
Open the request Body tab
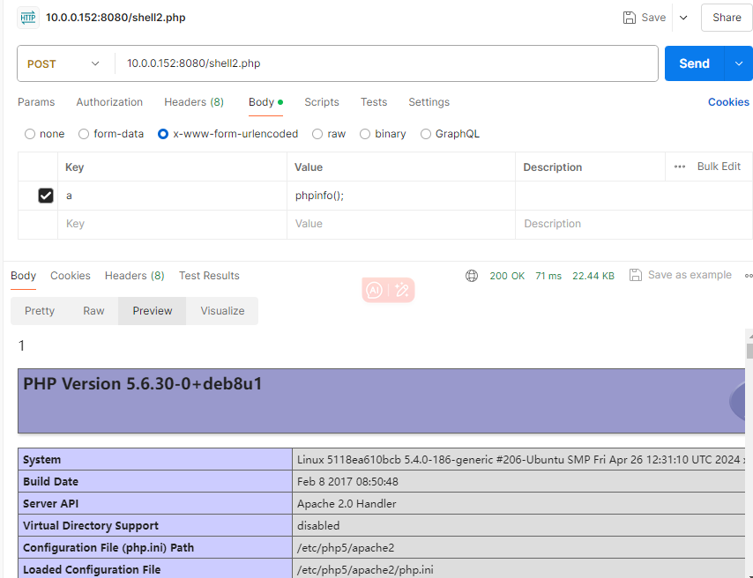(265, 102)
